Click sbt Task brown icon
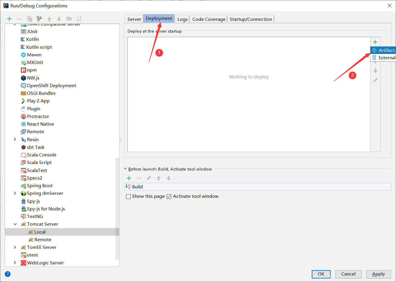Image resolution: width=396 pixels, height=282 pixels. (24, 147)
